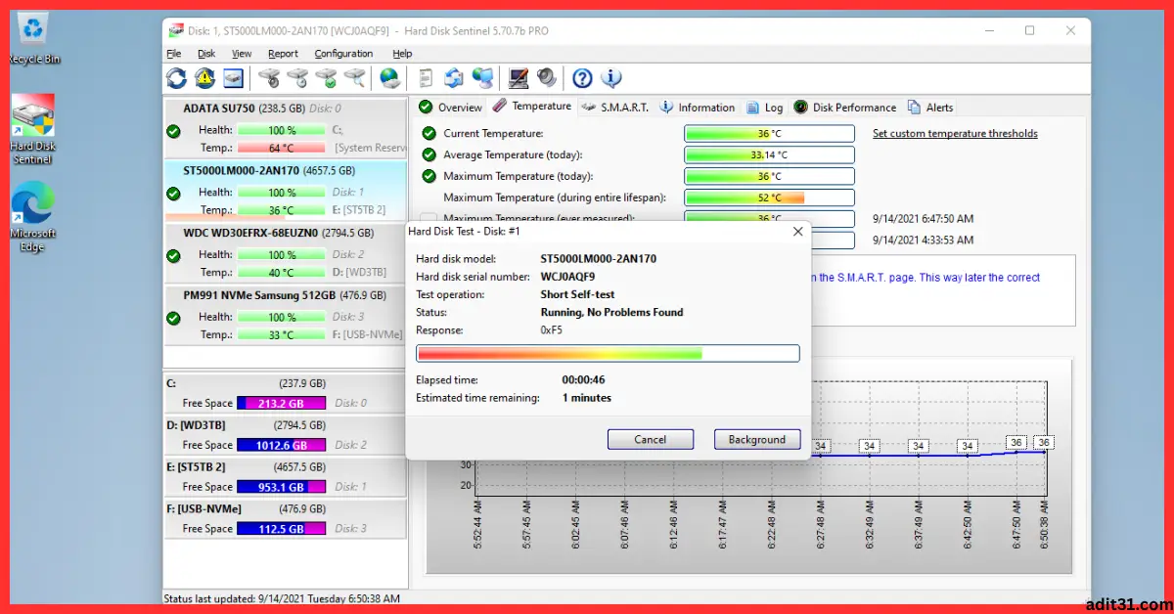1174x614 pixels.
Task: Click the disk with green check toolbar icon
Action: (326, 78)
